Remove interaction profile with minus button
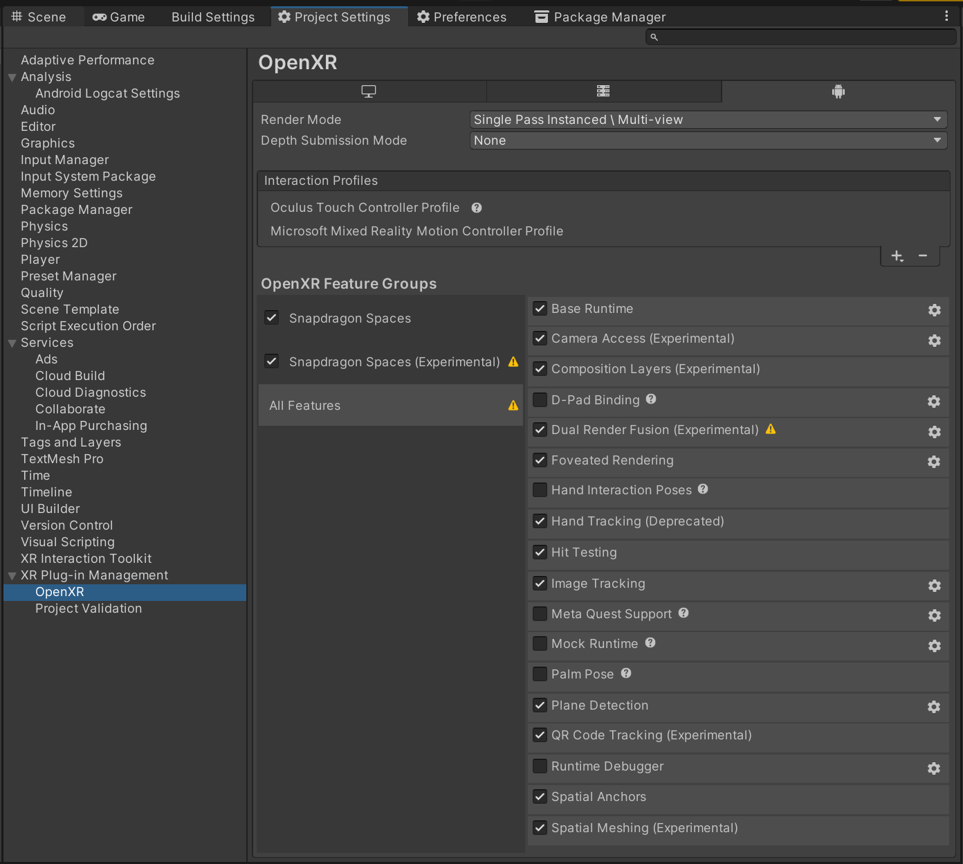 click(923, 256)
